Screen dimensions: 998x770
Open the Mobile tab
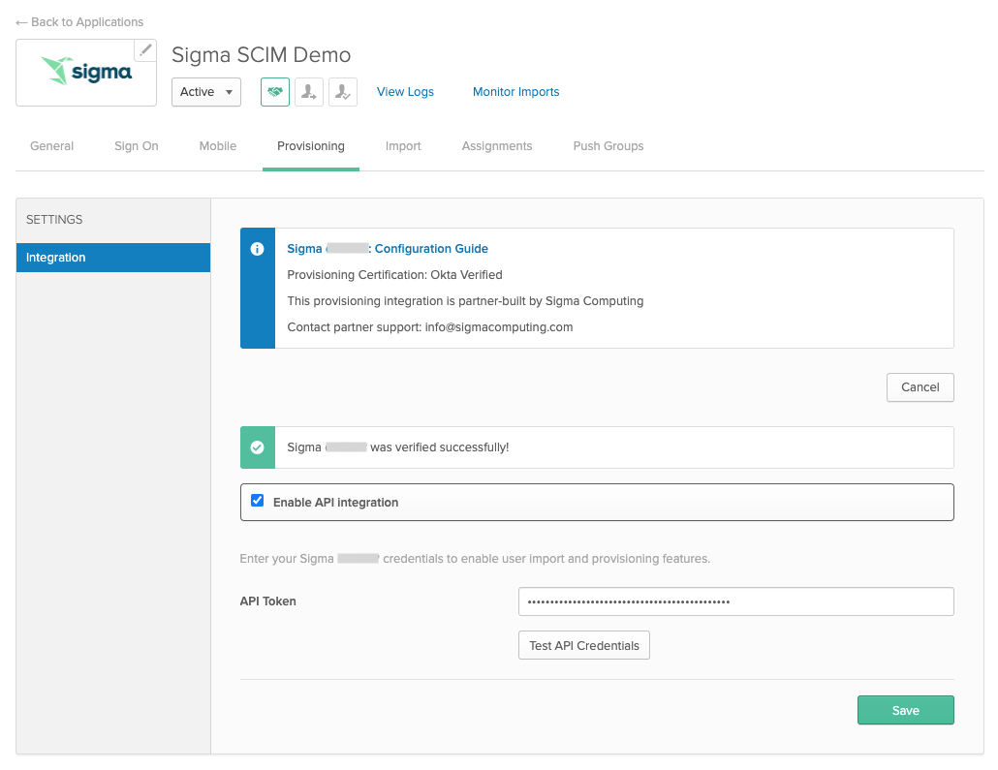coord(218,146)
